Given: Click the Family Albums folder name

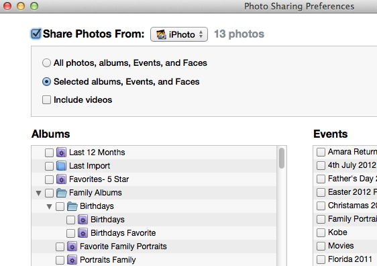Looking at the screenshot, I should 95,193.
